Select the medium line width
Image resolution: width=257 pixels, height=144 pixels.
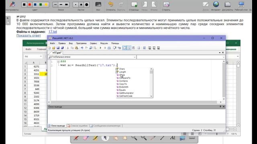coord(61,4)
